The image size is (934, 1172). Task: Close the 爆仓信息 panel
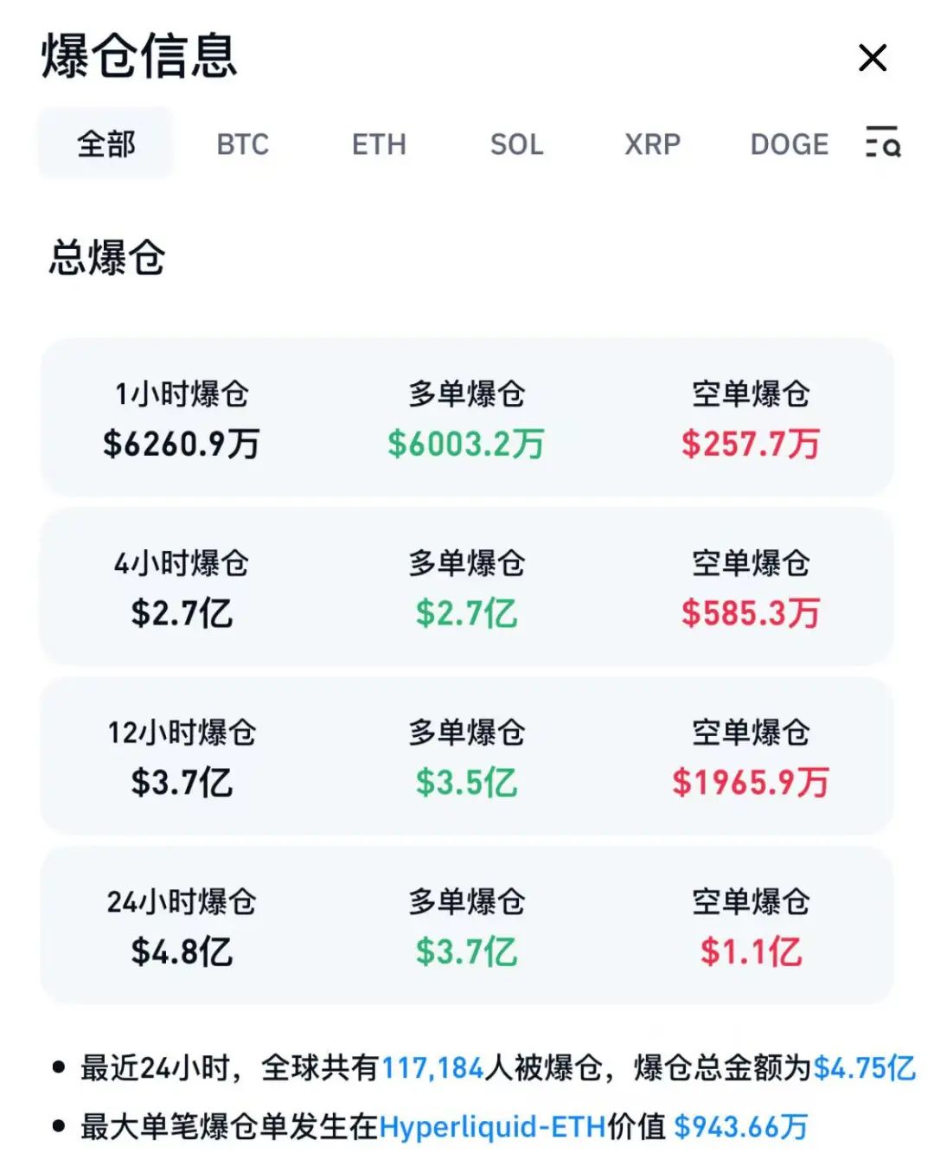[872, 59]
